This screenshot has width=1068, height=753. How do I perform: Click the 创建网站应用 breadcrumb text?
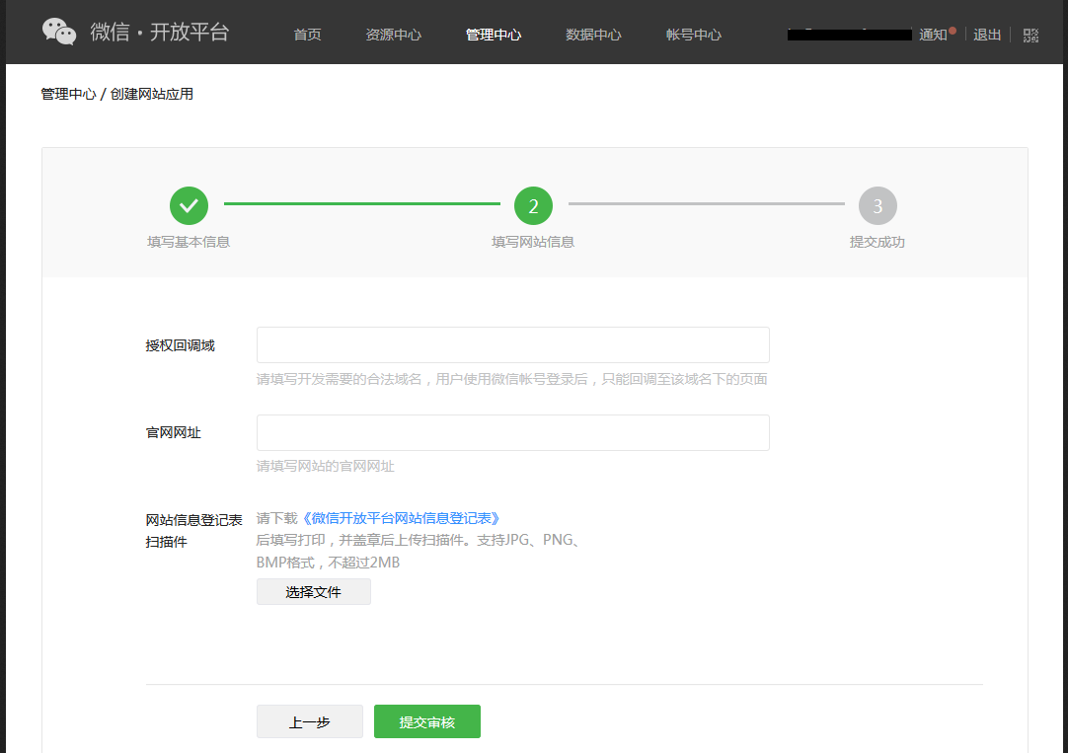(x=152, y=94)
